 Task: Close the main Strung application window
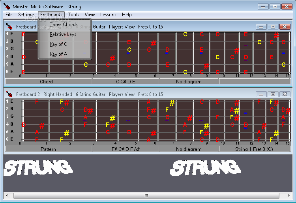(x=287, y=7)
